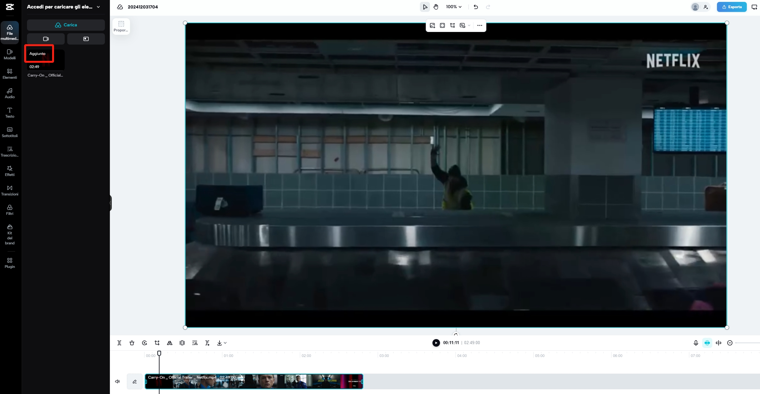This screenshot has width=760, height=394.
Task: Open the more options ellipsis menu
Action: tap(480, 25)
